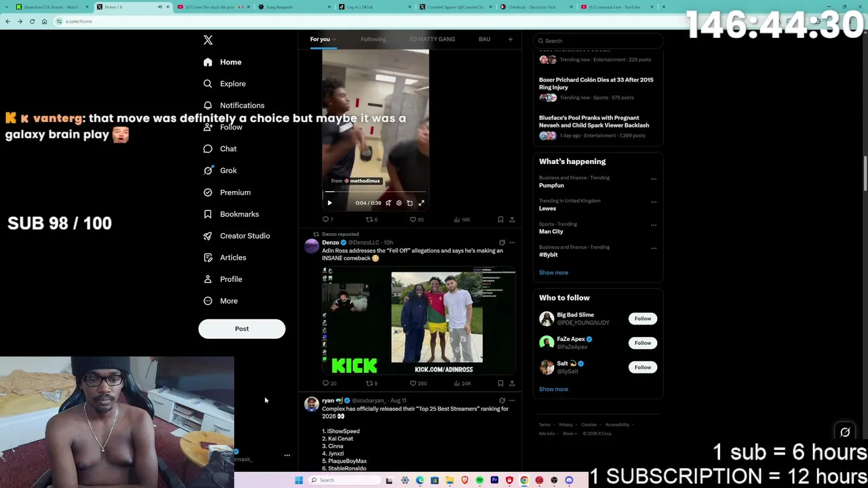868x488 pixels.
Task: Reply to the video post with 7 replies
Action: (x=328, y=220)
